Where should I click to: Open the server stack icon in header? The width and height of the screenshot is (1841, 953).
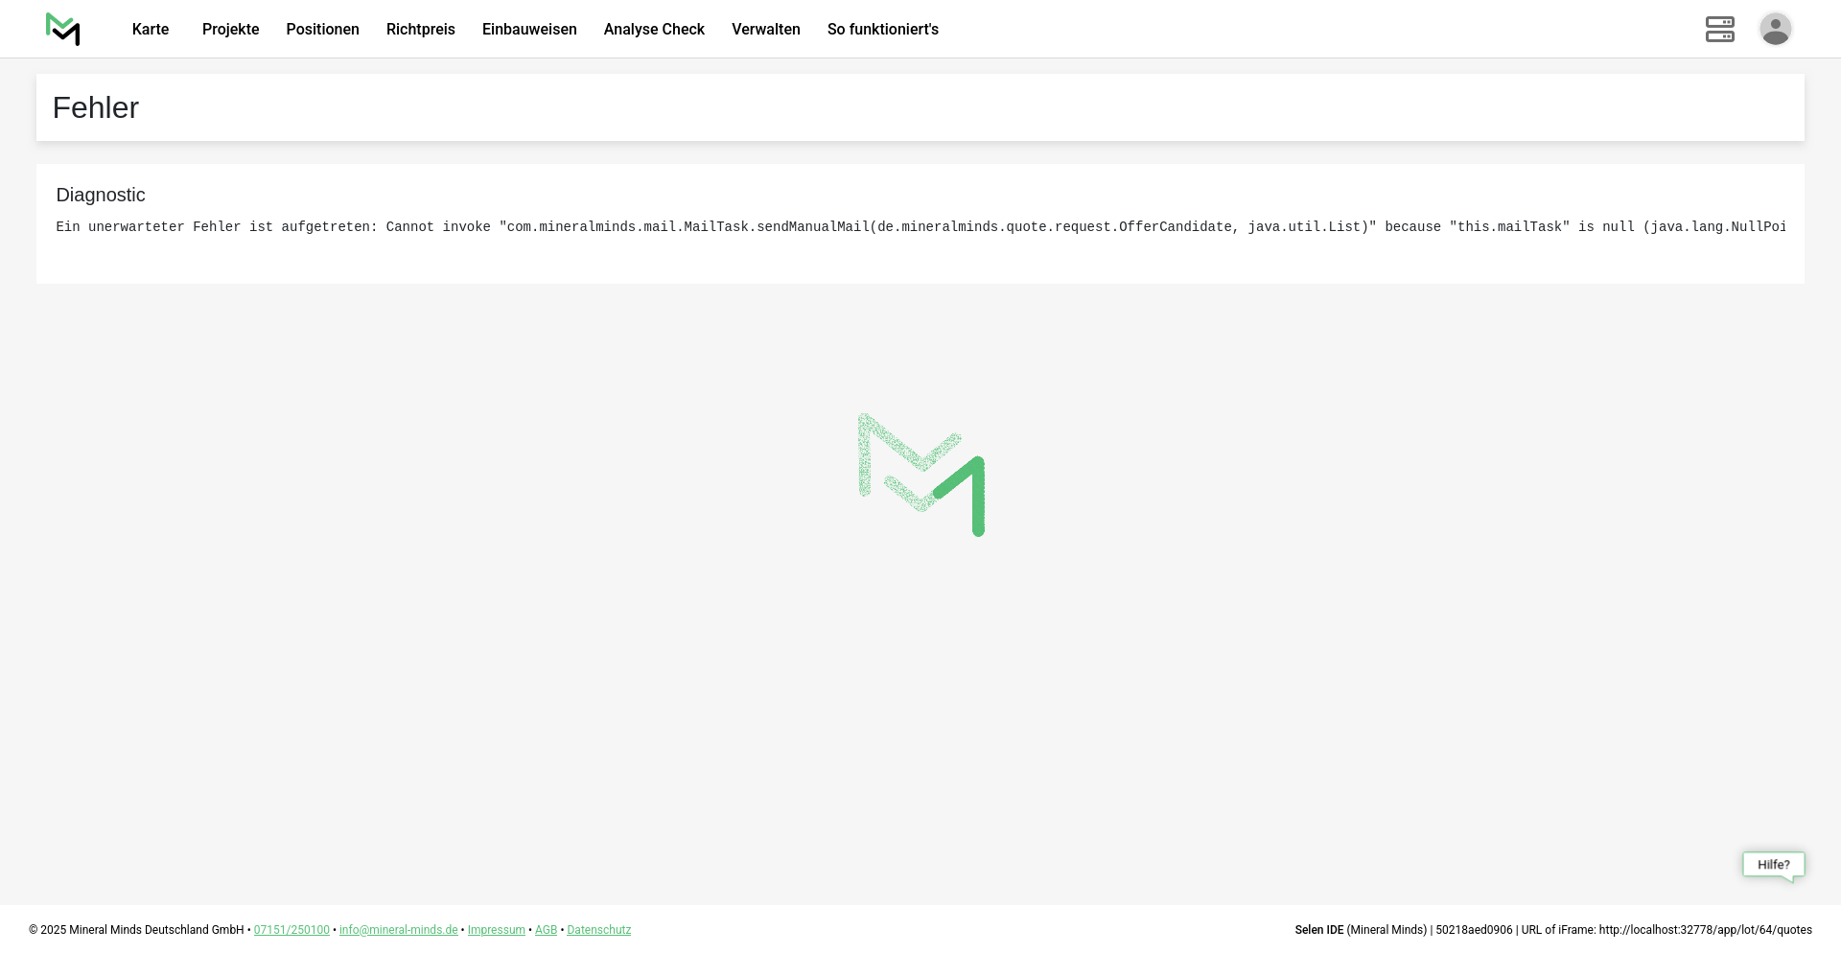pos(1719,30)
